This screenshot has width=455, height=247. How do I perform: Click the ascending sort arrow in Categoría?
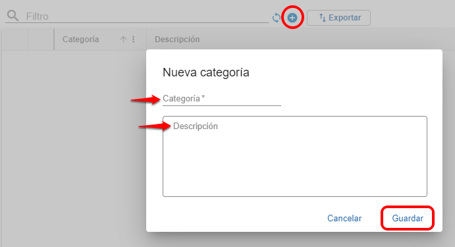point(123,39)
